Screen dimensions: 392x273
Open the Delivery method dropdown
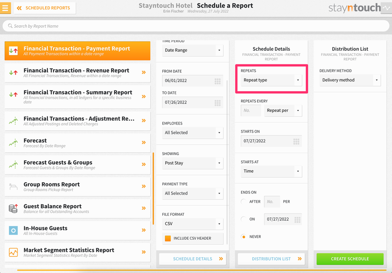(350, 80)
